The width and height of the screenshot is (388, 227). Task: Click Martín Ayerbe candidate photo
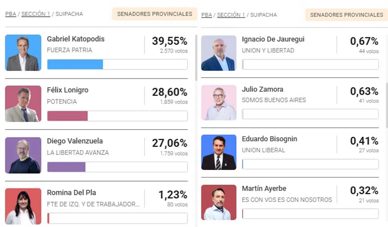click(x=219, y=202)
